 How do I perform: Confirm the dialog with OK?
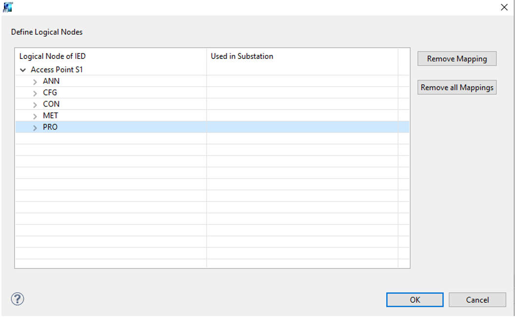tap(415, 300)
